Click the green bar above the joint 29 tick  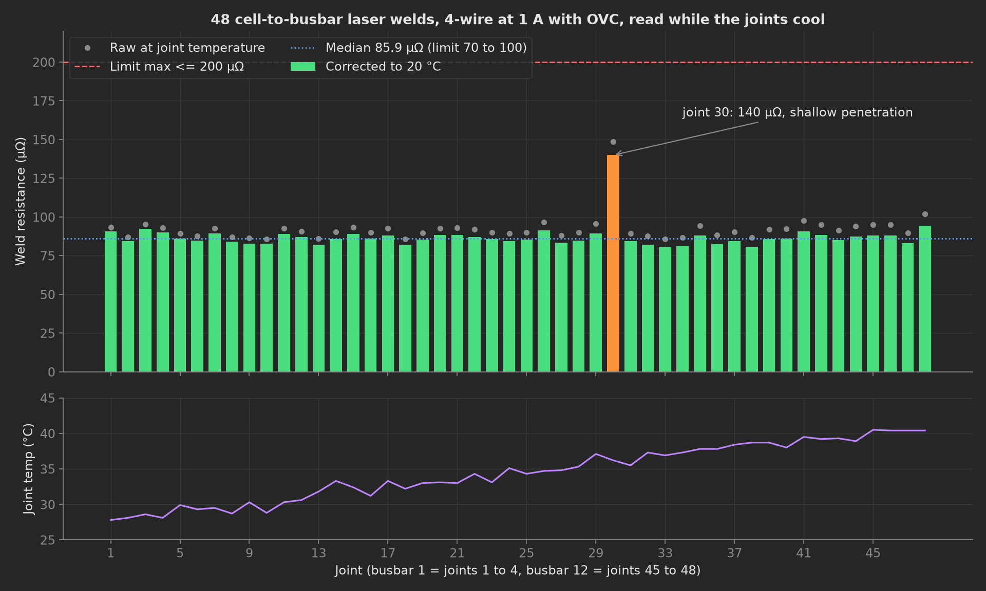point(596,303)
